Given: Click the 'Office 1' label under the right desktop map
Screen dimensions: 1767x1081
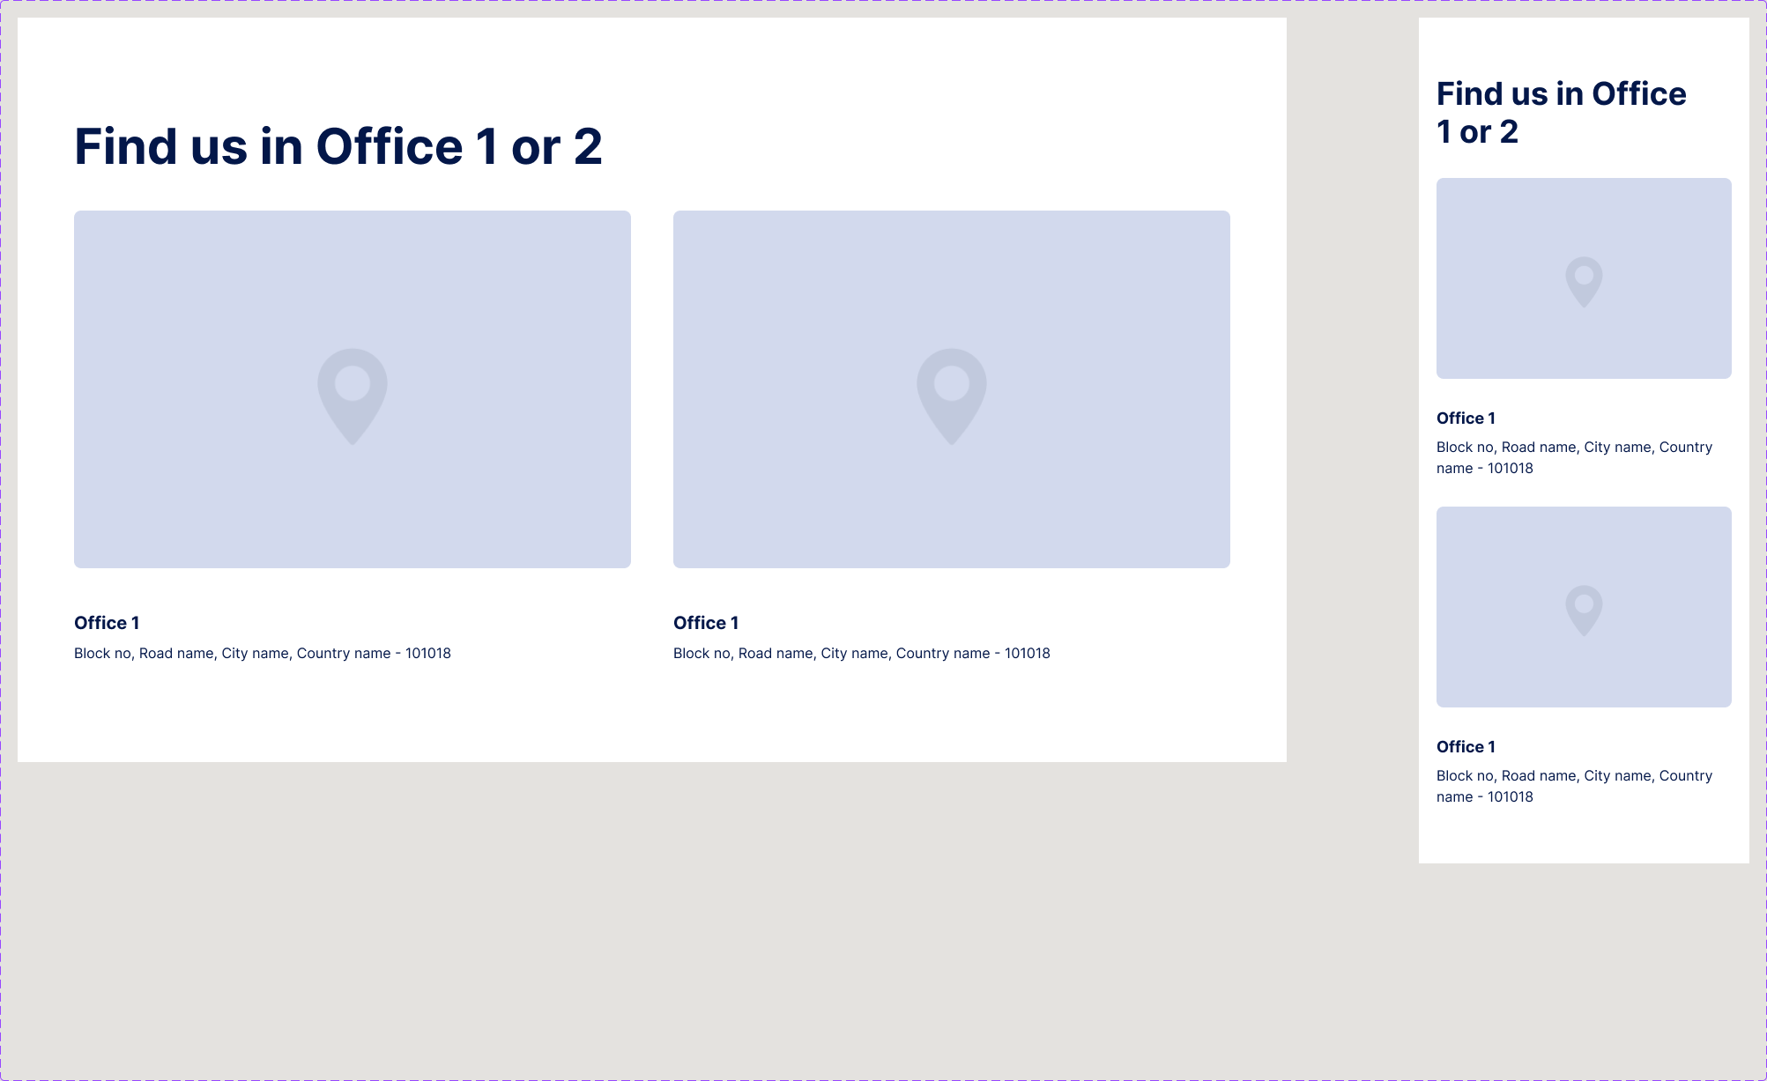Looking at the screenshot, I should coord(706,623).
